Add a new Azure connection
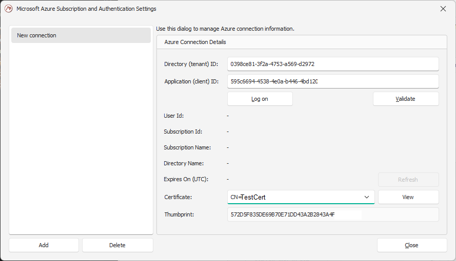The height and width of the screenshot is (261, 456). coord(44,245)
